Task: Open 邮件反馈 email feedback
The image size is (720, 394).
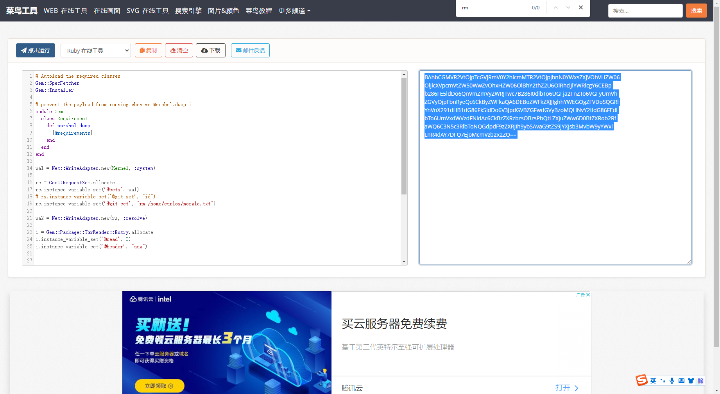Action: [x=250, y=50]
